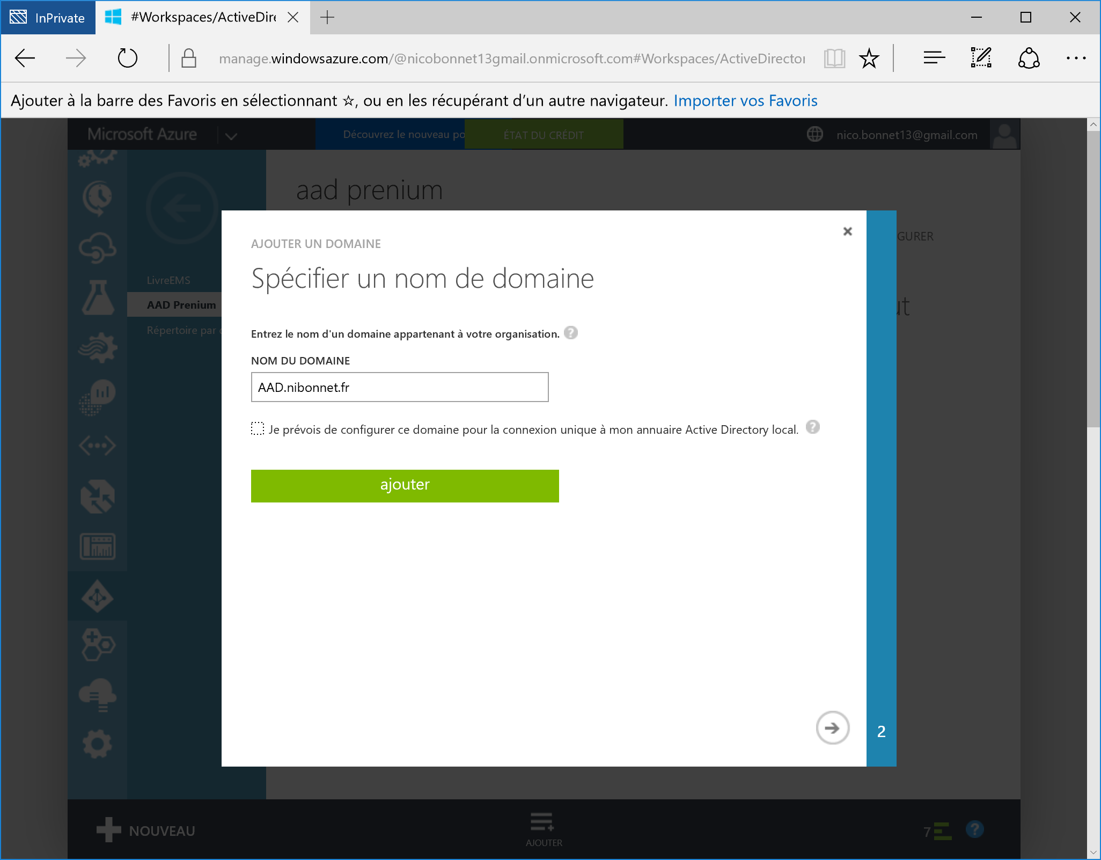The width and height of the screenshot is (1101, 860).
Task: Click the green ajouter button
Action: (405, 486)
